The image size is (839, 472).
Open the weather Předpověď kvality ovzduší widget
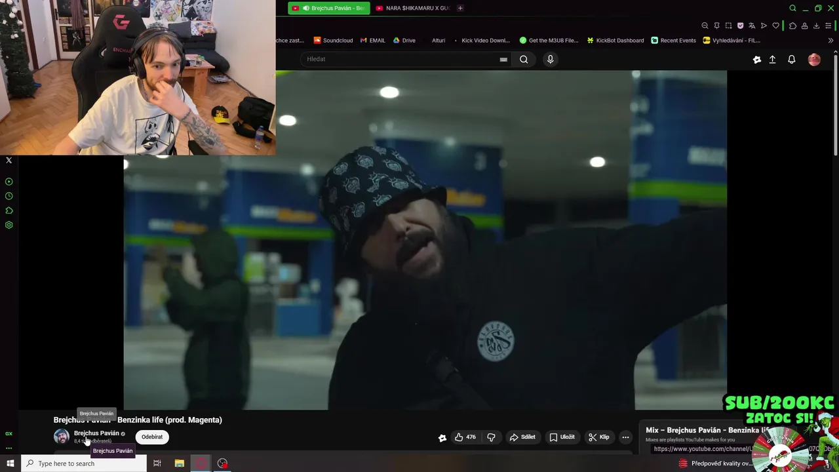click(715, 463)
